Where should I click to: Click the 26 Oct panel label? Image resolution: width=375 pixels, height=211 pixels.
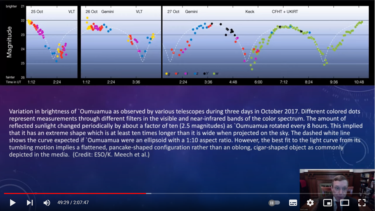91,12
